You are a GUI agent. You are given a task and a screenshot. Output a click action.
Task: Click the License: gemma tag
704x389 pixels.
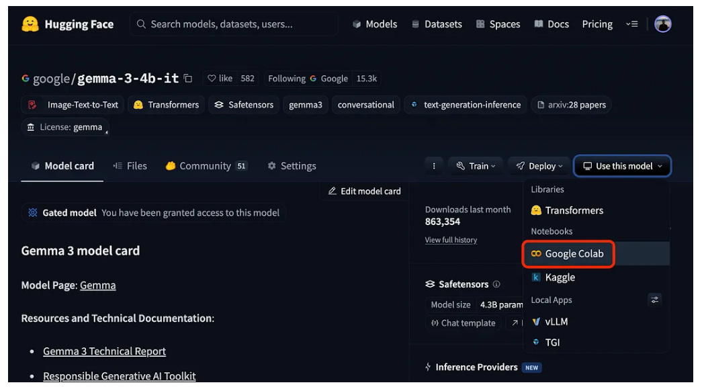point(65,127)
